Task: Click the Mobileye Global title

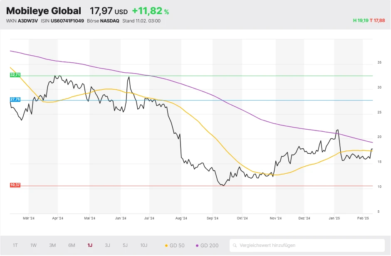Action: (x=44, y=11)
